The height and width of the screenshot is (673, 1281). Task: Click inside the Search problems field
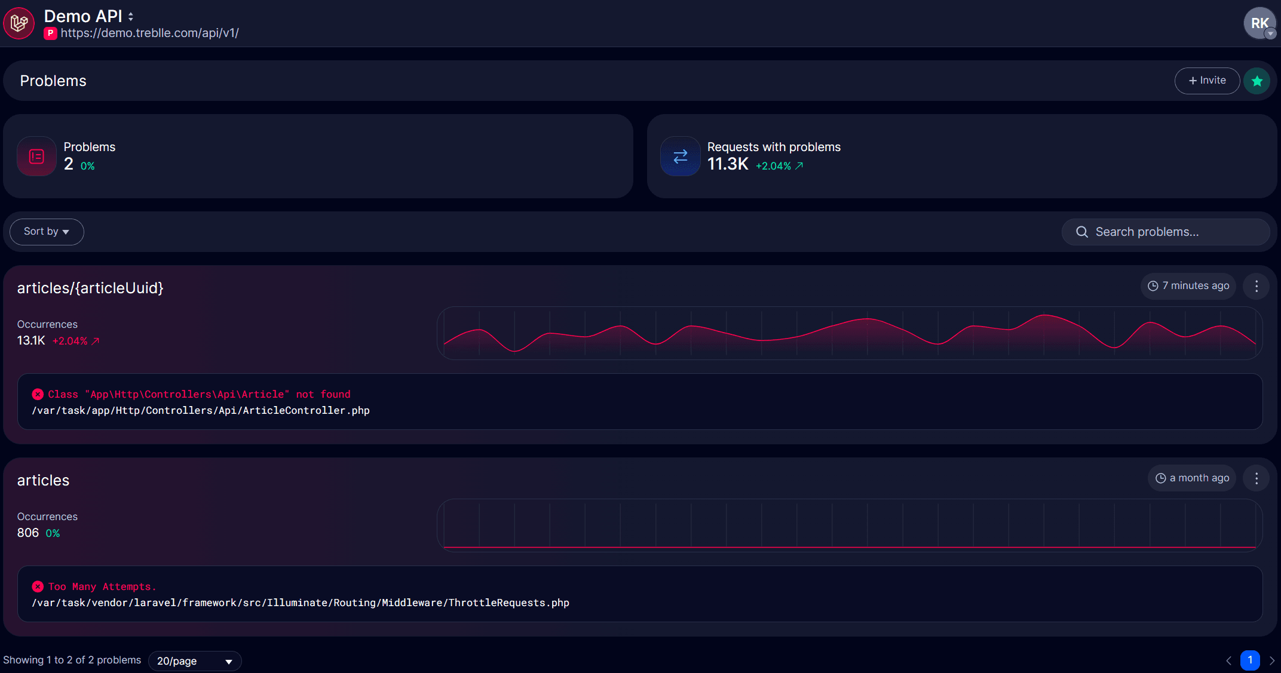pyautogui.click(x=1165, y=232)
